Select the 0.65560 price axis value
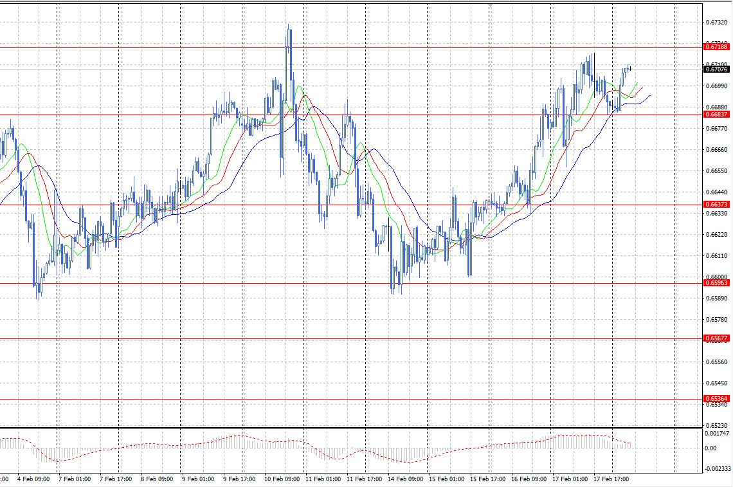The width and height of the screenshot is (733, 487). pos(716,362)
